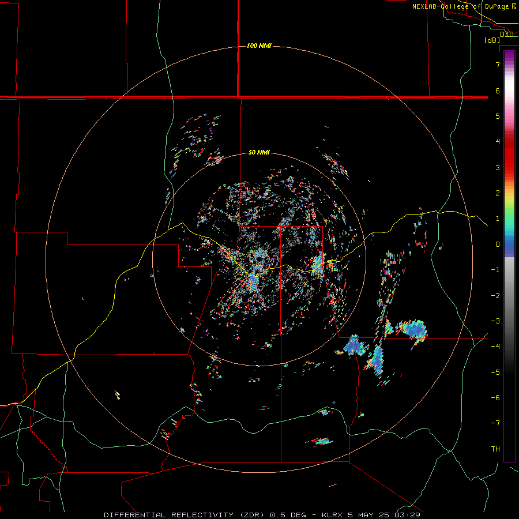Click the -4 dB tick label
The image size is (519, 519).
coord(495,347)
